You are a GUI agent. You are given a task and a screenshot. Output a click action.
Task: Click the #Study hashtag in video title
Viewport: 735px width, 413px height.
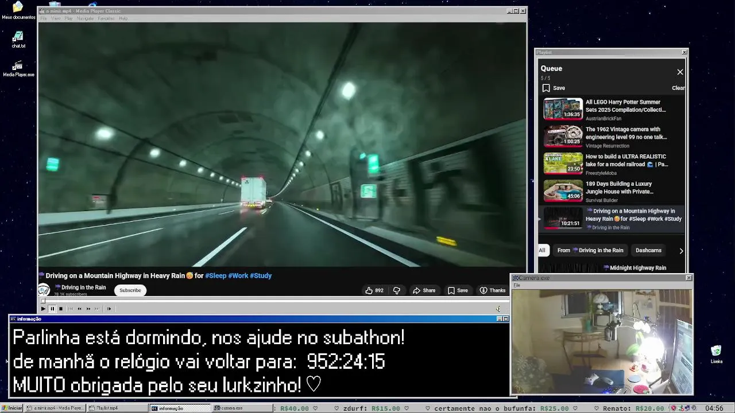(x=261, y=276)
